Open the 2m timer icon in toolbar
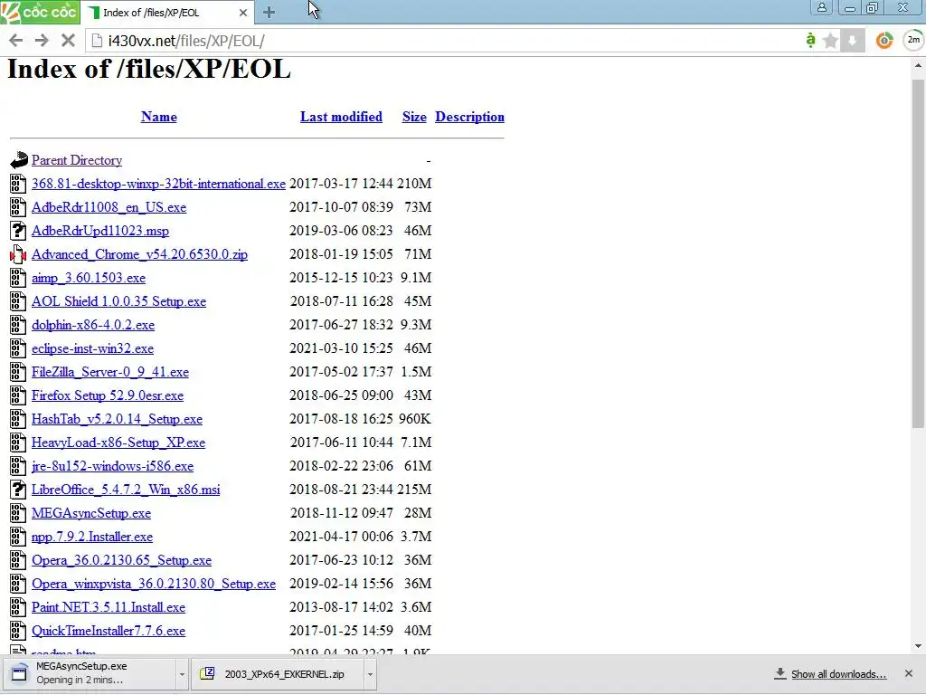This screenshot has height=695, width=926. 913,40
